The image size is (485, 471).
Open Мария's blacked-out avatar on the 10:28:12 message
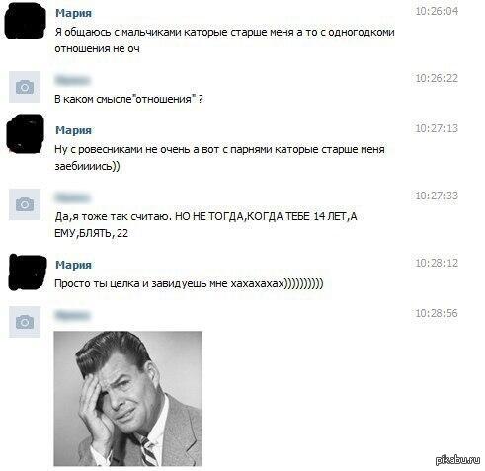click(x=28, y=273)
